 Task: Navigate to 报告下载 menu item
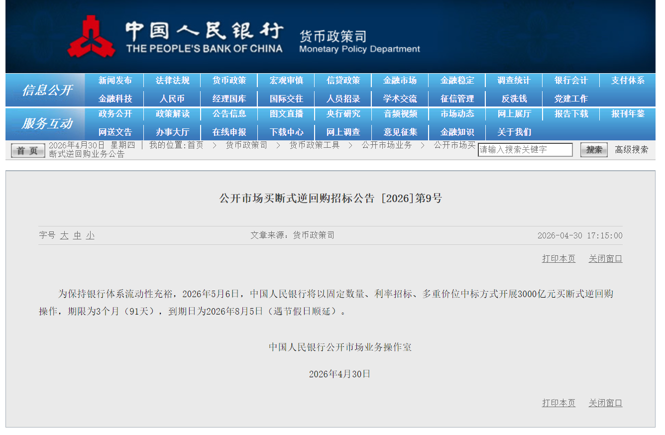(571, 114)
